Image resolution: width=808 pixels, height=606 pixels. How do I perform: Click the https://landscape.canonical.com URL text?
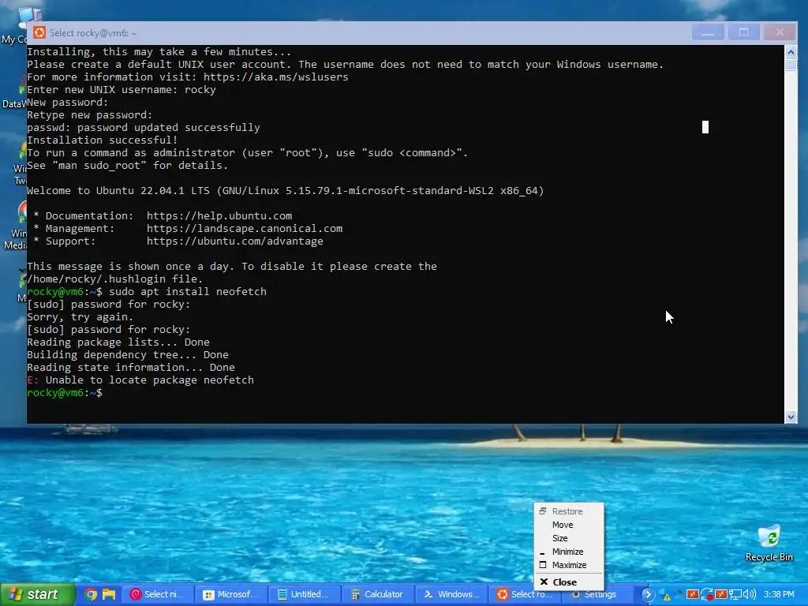[x=245, y=228]
